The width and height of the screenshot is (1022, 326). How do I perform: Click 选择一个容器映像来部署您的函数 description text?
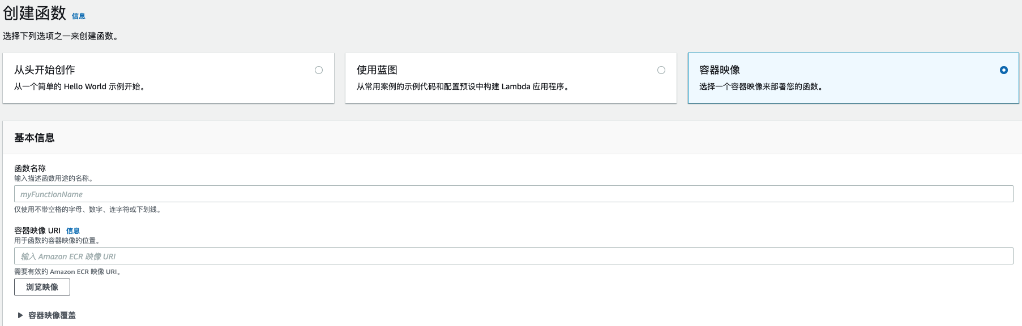[x=761, y=86]
